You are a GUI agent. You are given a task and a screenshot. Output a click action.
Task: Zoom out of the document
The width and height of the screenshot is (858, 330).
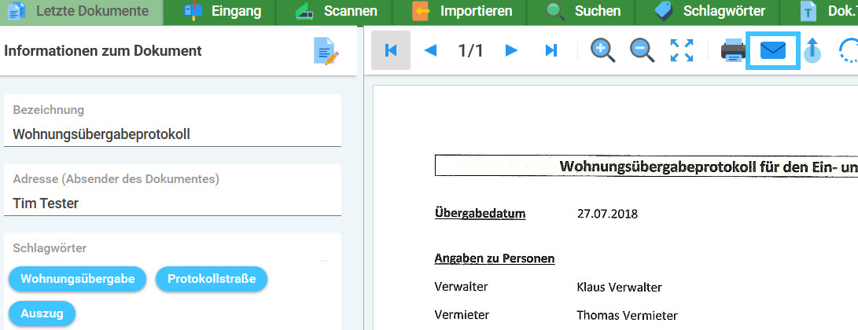tap(642, 51)
